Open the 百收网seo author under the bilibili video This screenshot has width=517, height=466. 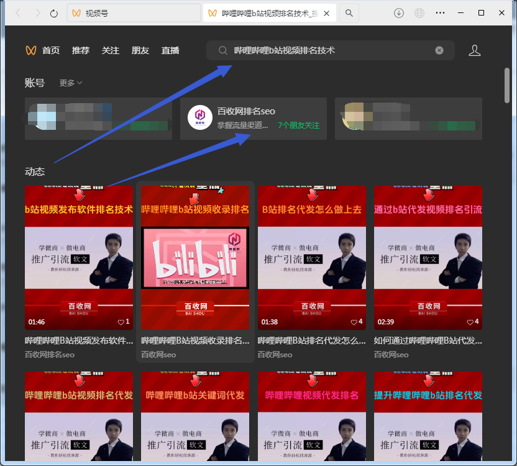[x=158, y=355]
